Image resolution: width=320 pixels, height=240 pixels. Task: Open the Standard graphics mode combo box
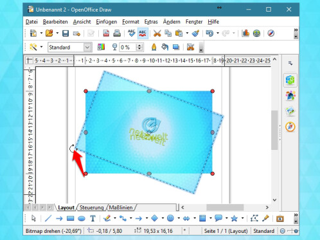[70, 47]
